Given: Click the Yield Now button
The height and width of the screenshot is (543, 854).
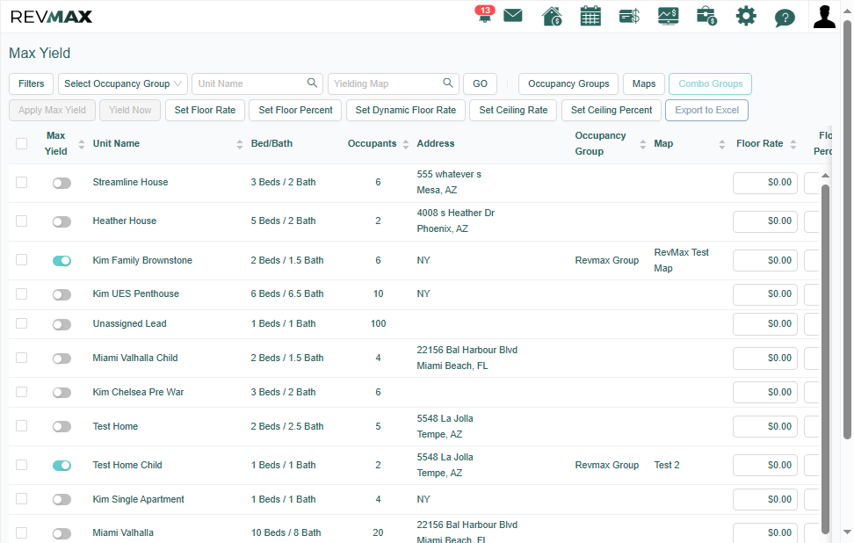Looking at the screenshot, I should click(130, 110).
